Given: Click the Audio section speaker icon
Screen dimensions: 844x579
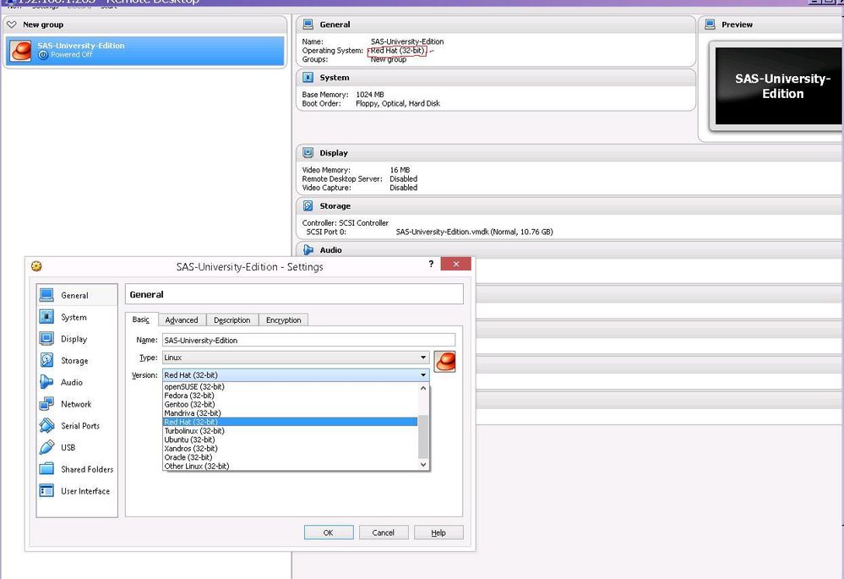Looking at the screenshot, I should (x=308, y=250).
